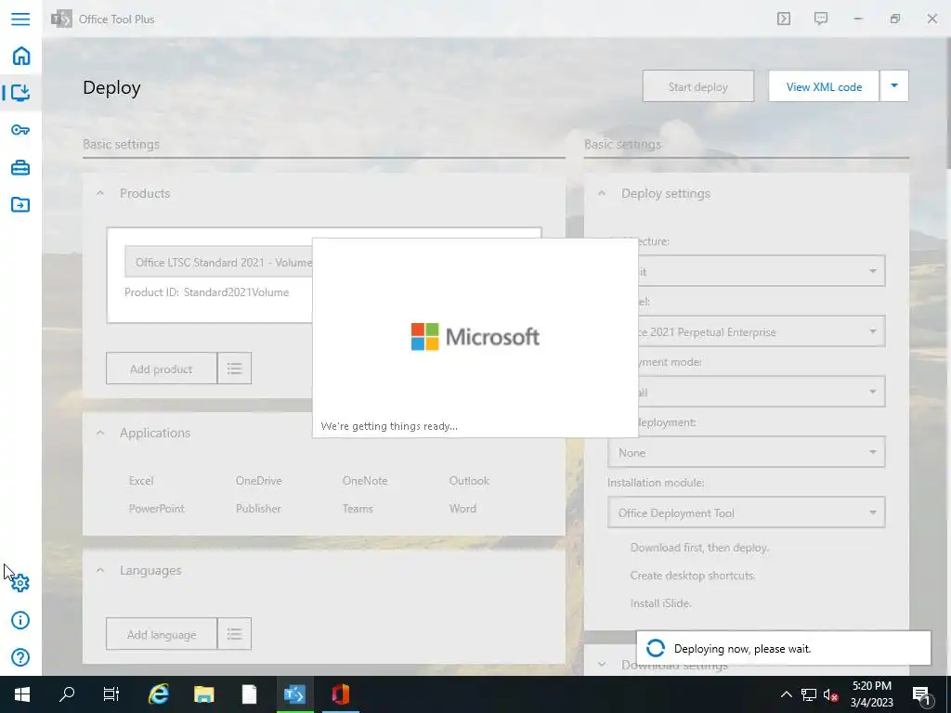Open the Activate key icon page
Viewport: 951px width, 713px height.
(x=20, y=130)
